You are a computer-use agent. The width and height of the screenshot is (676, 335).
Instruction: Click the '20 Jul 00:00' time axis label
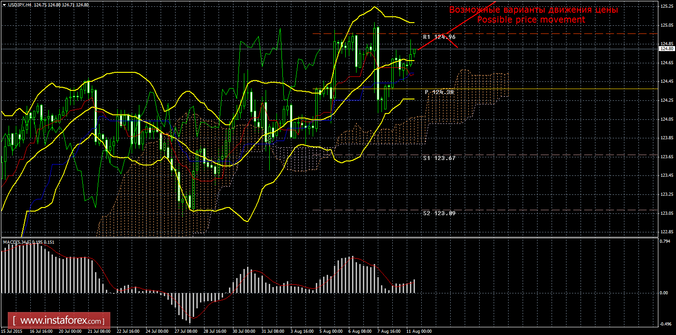[70, 331]
